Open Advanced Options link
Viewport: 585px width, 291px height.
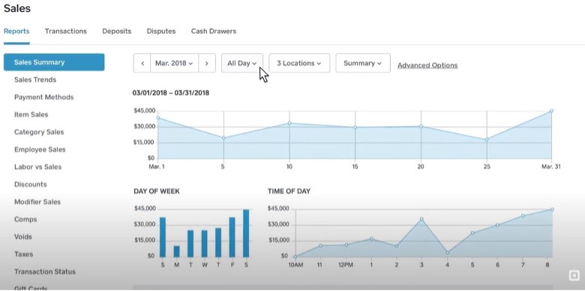click(427, 65)
